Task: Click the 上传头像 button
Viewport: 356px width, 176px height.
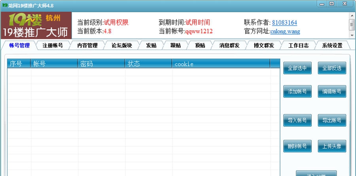Action: [332, 146]
